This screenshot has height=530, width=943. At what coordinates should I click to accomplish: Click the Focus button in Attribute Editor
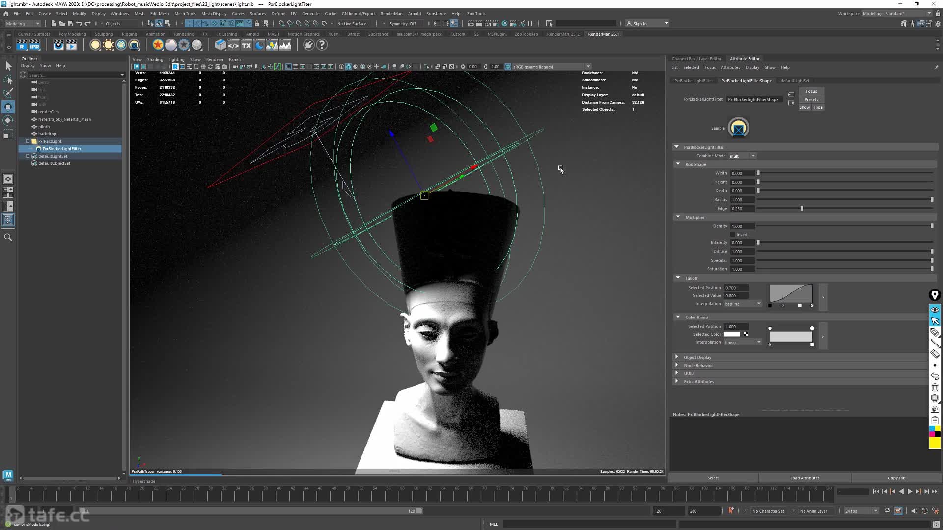pyautogui.click(x=811, y=91)
